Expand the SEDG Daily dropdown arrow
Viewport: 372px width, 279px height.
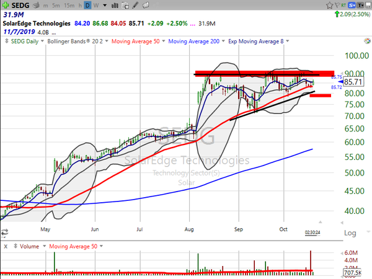pos(42,41)
